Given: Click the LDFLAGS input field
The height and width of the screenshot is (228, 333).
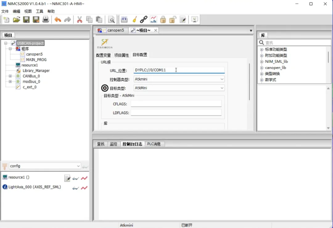Looking at the screenshot, I should pyautogui.click(x=176, y=113).
